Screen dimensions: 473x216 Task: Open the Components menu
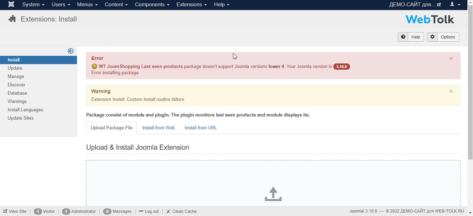pos(152,5)
